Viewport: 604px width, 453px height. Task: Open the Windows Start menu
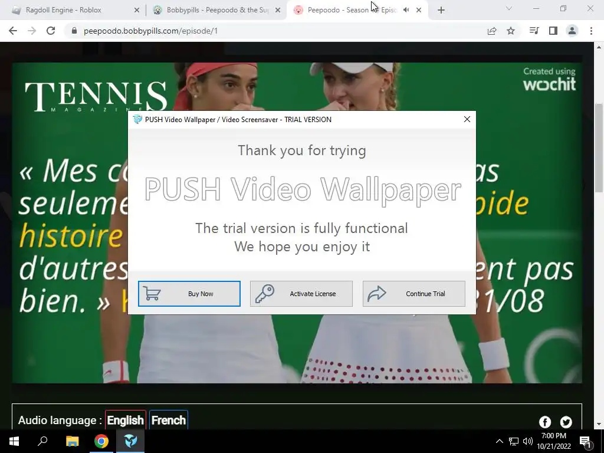[x=14, y=441]
